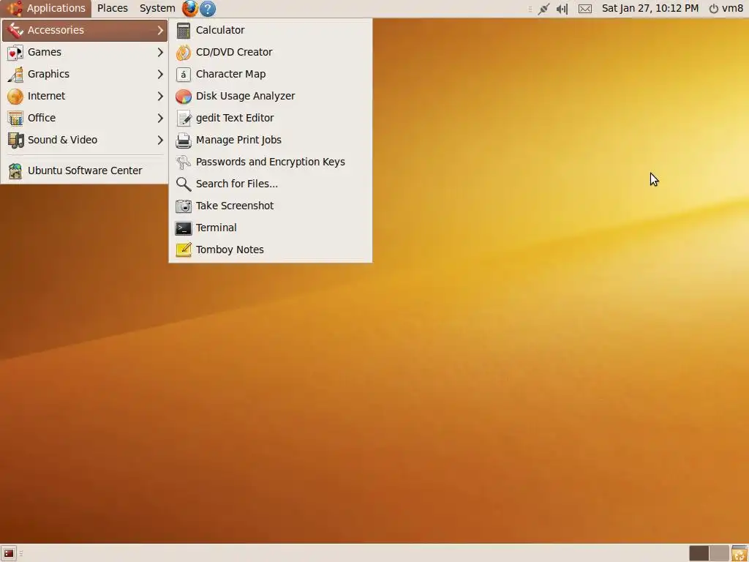
Task: Select the Take Screenshot entry
Action: click(271, 206)
